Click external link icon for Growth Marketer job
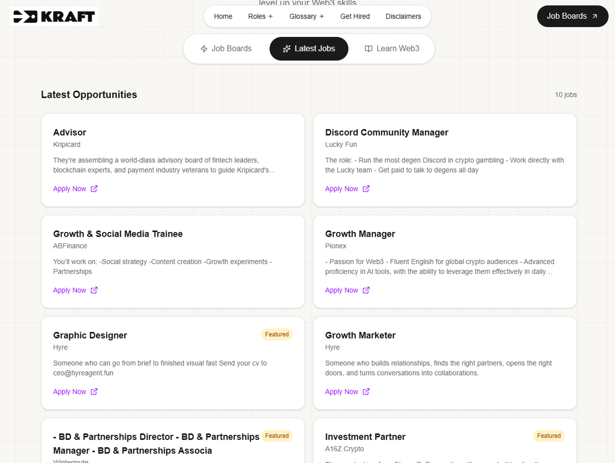This screenshot has width=615, height=463. tap(366, 391)
